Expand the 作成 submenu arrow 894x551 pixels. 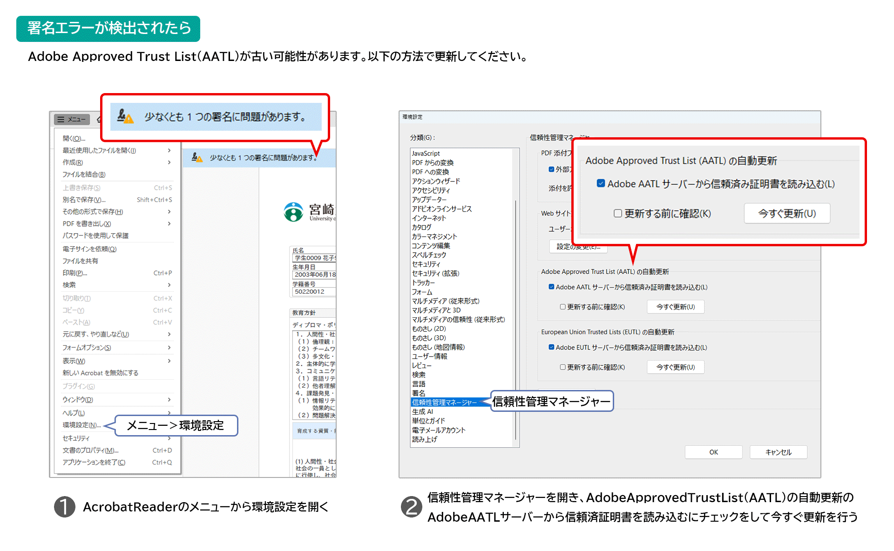[x=169, y=162]
